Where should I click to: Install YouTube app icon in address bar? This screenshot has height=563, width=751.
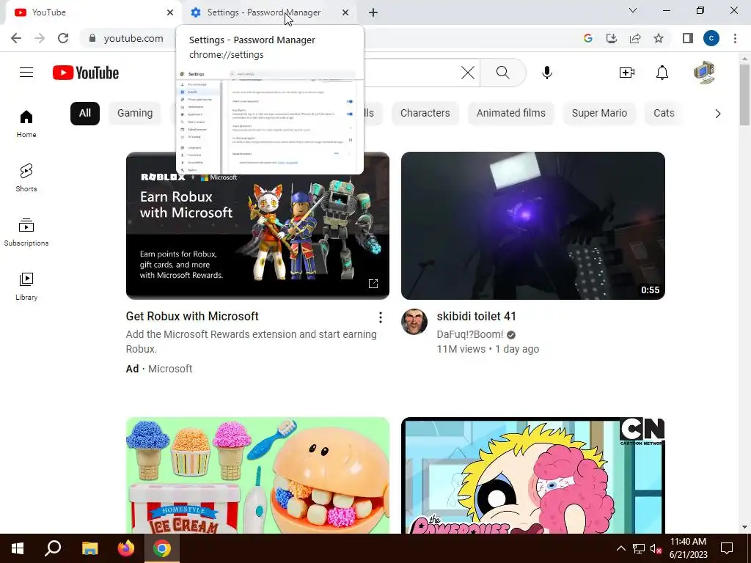pyautogui.click(x=612, y=38)
